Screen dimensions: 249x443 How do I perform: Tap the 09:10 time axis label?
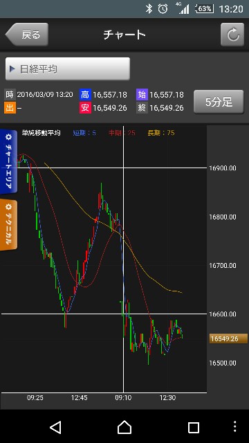(123, 398)
